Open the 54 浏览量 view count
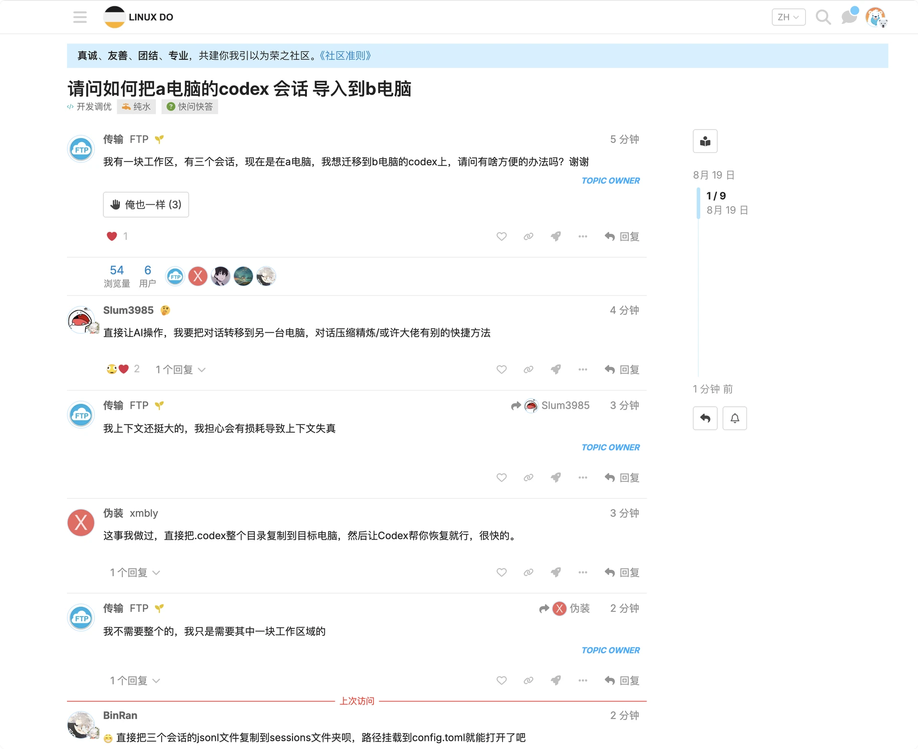 117,276
